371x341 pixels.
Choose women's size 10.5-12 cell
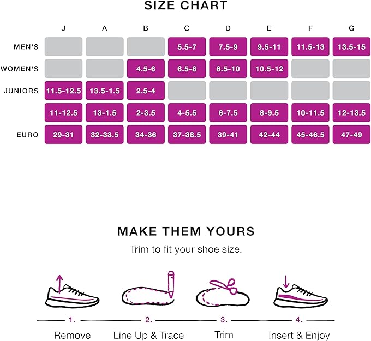click(270, 69)
